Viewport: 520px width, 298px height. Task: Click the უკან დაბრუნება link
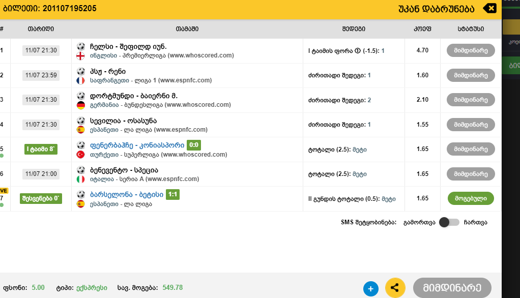click(437, 9)
